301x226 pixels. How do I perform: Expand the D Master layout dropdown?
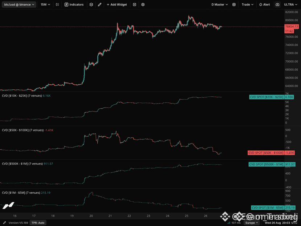pyautogui.click(x=220, y=4)
